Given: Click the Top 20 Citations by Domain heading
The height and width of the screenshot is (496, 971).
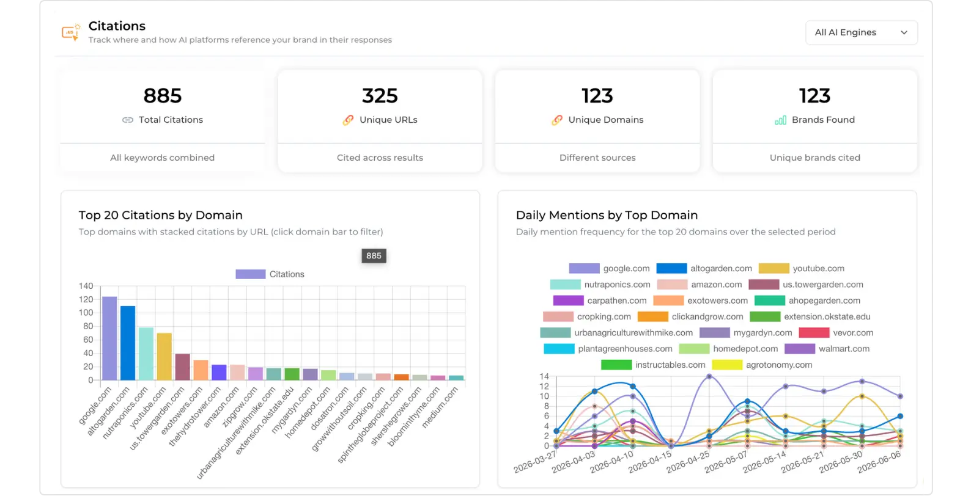Looking at the screenshot, I should tap(161, 215).
